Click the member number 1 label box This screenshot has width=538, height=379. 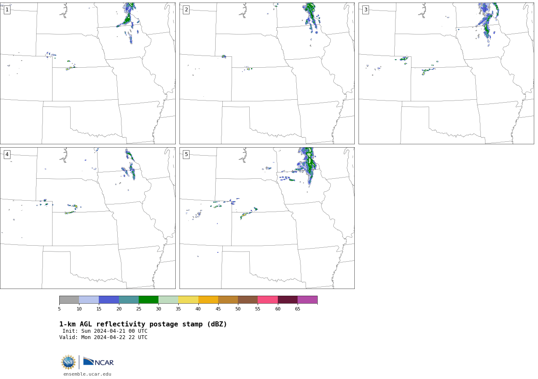point(7,10)
